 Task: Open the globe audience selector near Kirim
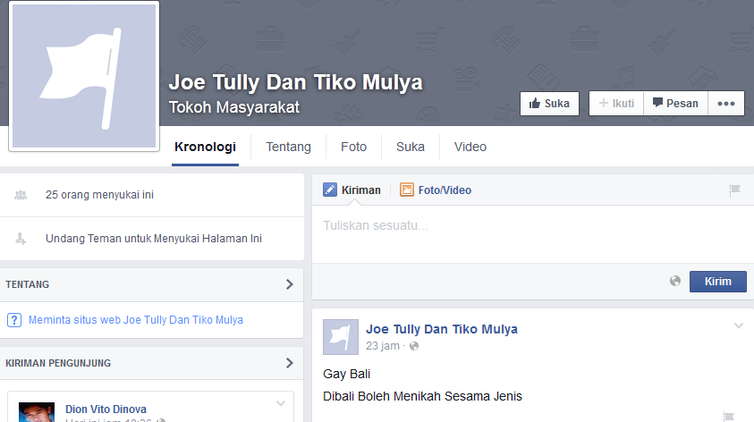pyautogui.click(x=675, y=281)
